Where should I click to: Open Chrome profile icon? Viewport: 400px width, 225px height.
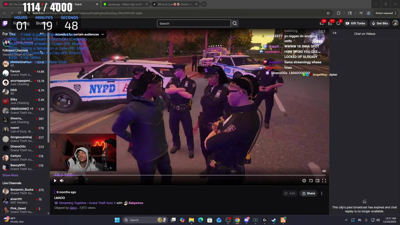point(368,13)
